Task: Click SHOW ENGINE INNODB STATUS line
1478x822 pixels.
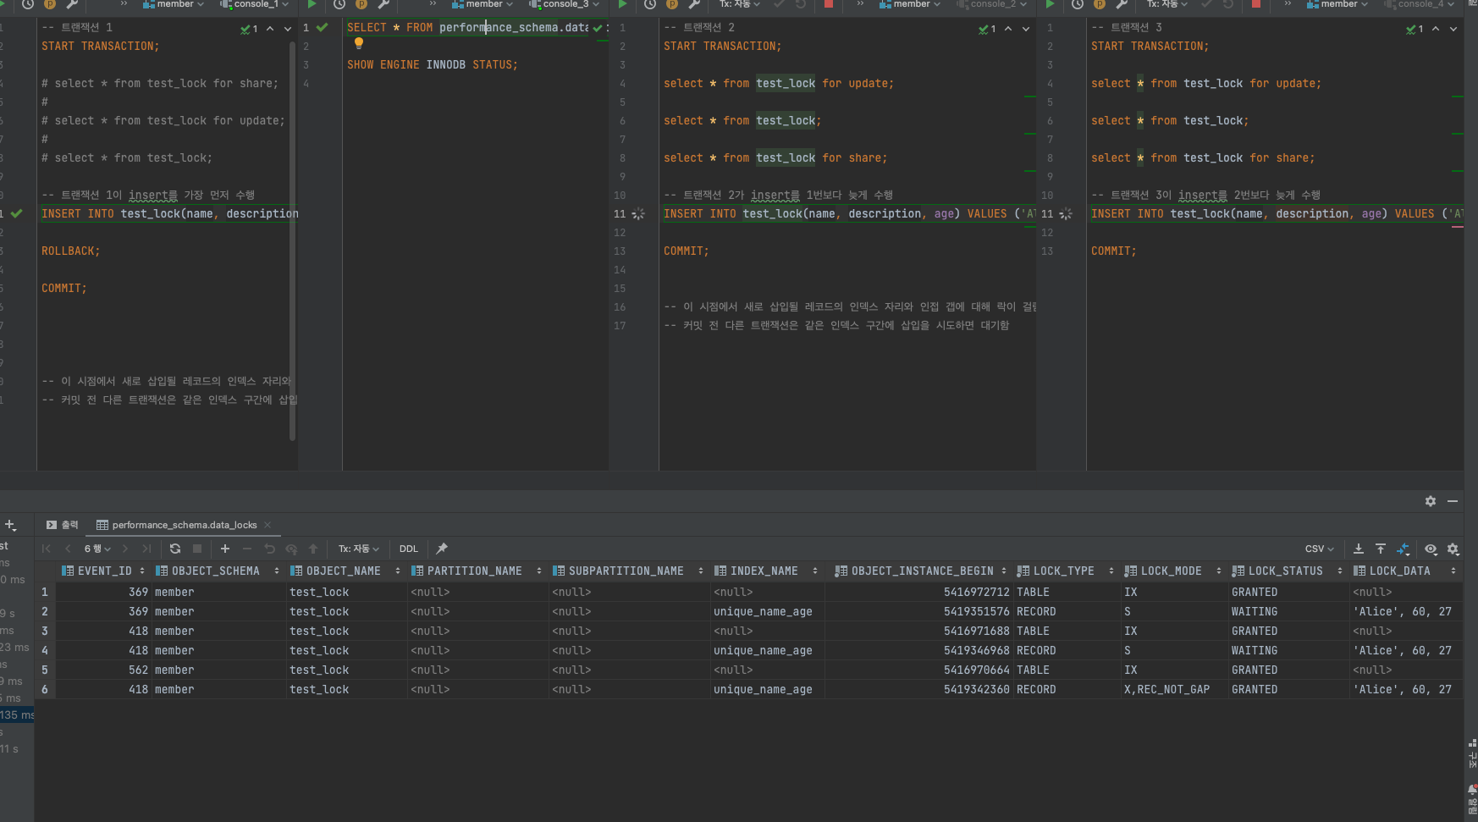Action: pyautogui.click(x=432, y=65)
